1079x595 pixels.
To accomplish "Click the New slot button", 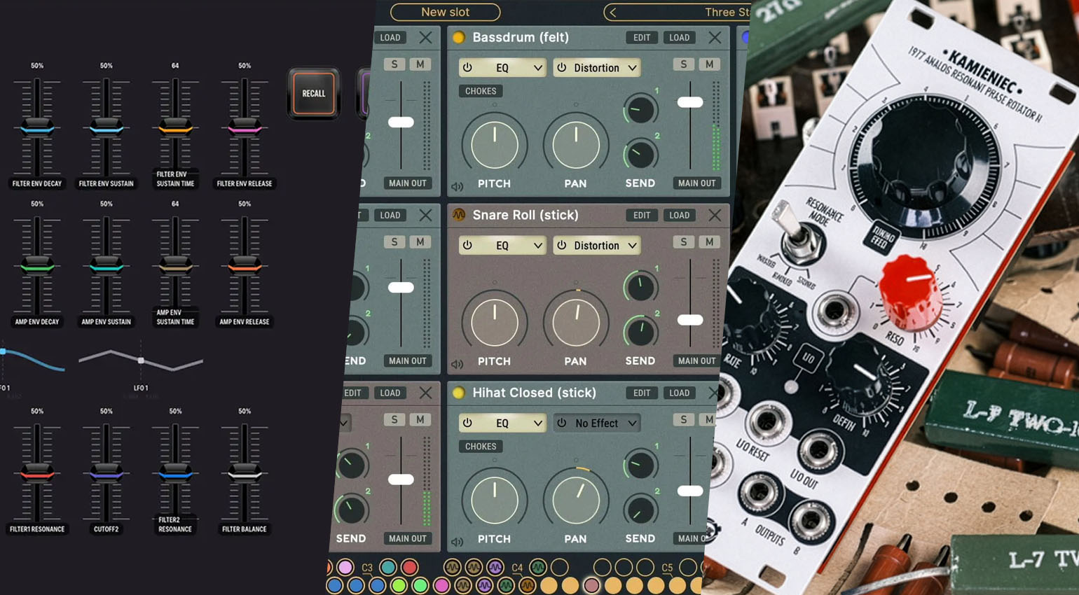I will (445, 12).
